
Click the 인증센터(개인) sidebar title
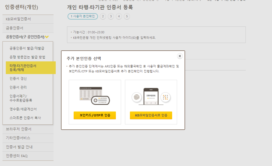(x=22, y=7)
